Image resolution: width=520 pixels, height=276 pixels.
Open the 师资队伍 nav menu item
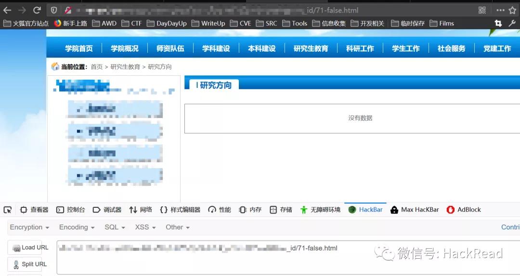(x=170, y=48)
